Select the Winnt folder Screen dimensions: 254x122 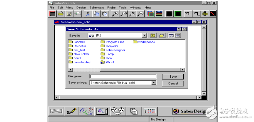point(107,62)
